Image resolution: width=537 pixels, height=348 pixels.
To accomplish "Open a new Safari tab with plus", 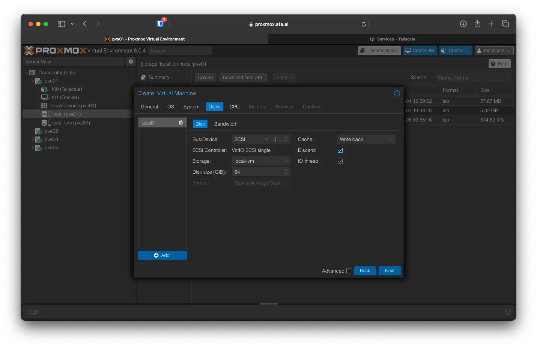I will coord(491,24).
